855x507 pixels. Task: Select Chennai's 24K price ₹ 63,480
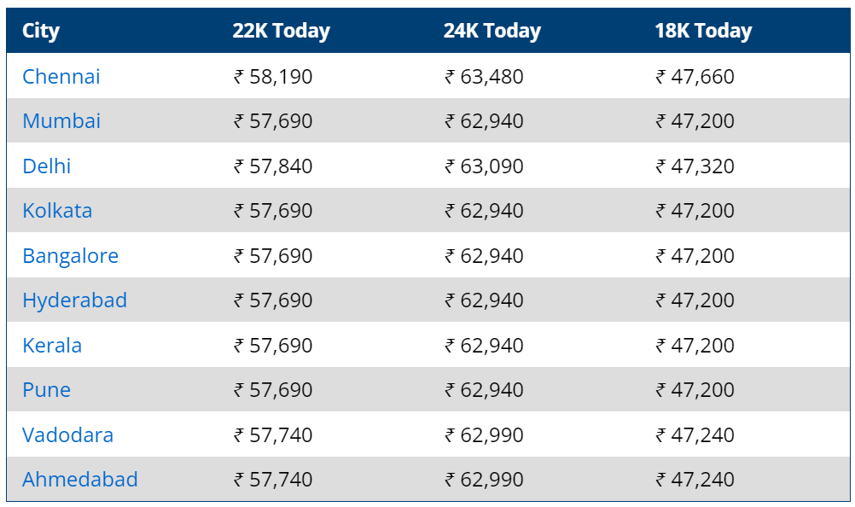484,77
